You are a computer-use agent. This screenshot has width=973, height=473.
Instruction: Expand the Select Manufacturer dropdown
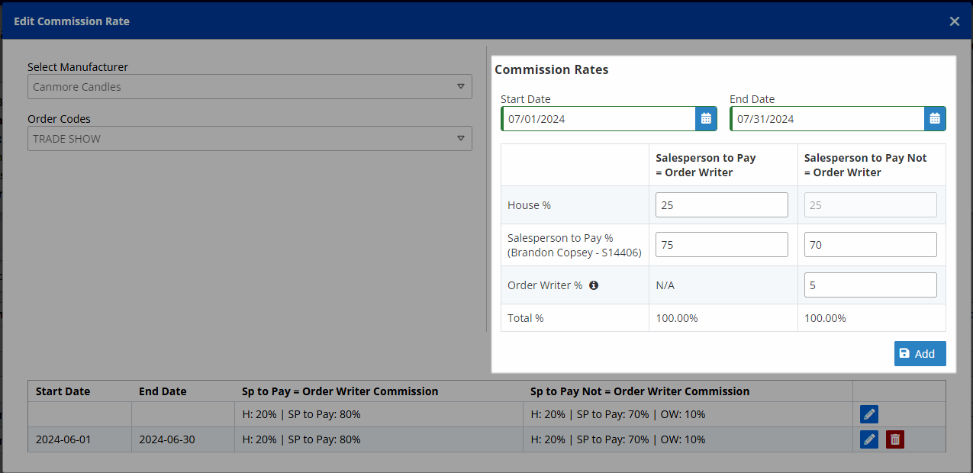[x=250, y=87]
